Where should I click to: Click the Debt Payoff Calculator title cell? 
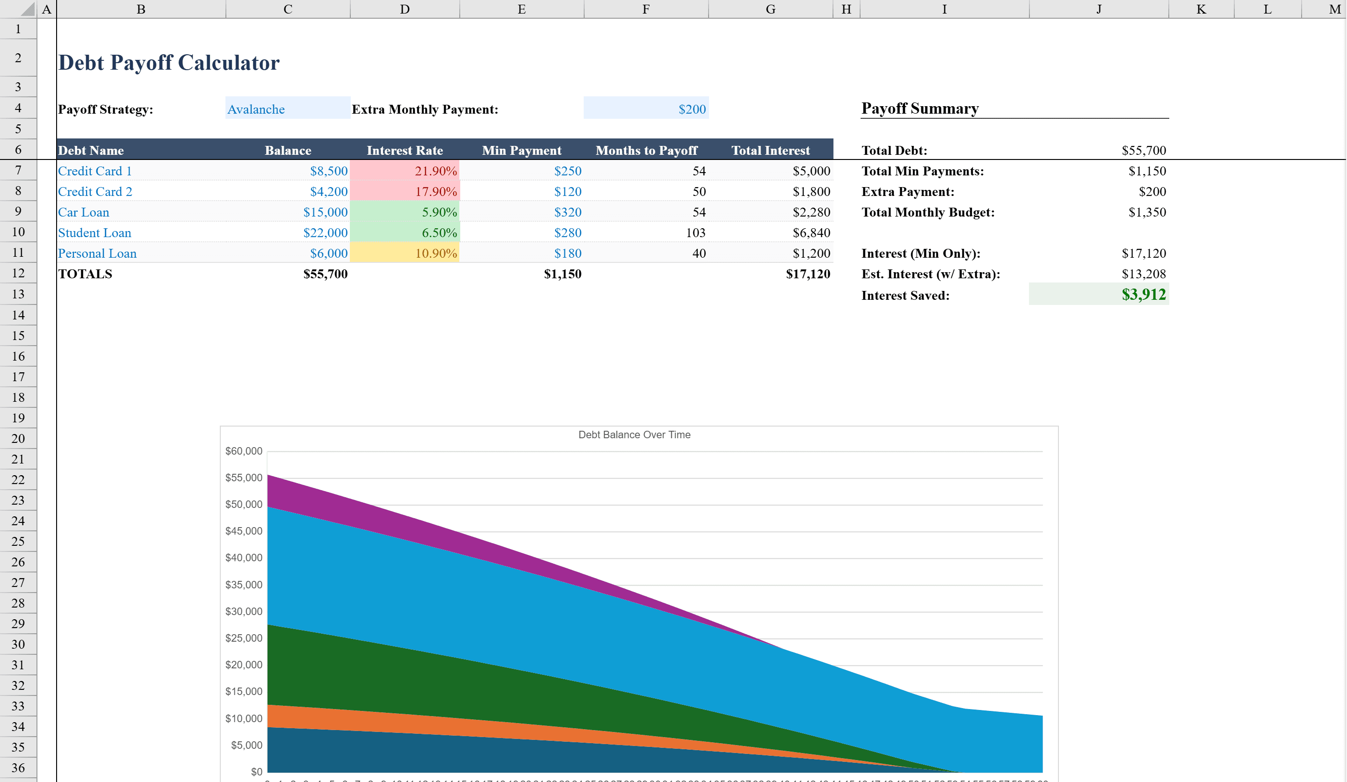click(169, 62)
